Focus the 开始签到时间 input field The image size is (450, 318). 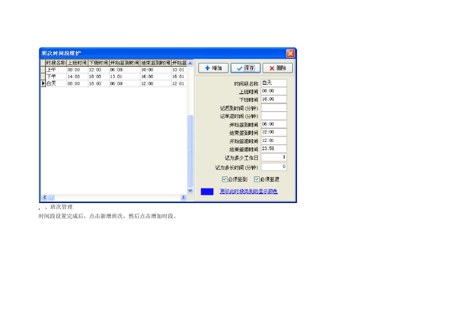(x=274, y=124)
